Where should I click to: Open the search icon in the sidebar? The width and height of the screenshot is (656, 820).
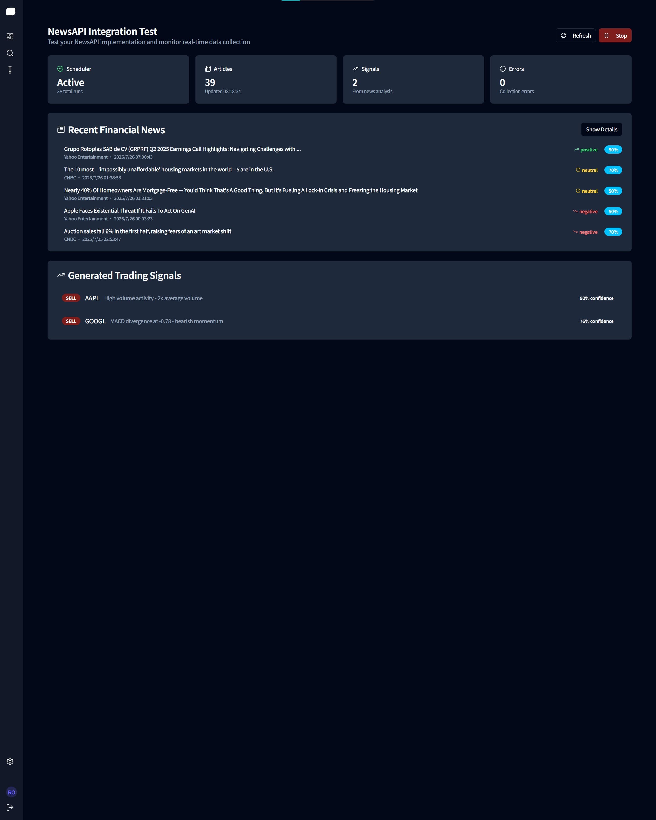tap(10, 53)
